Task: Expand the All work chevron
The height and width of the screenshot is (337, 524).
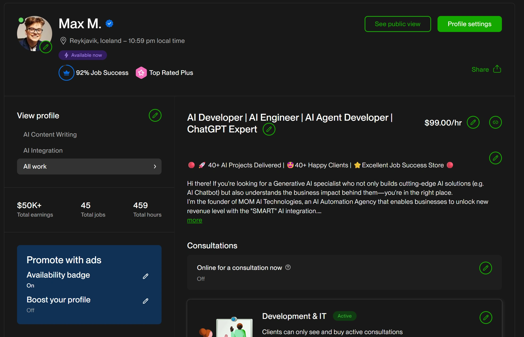Action: [x=155, y=167]
